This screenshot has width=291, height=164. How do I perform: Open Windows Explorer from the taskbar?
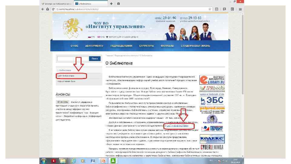click(63, 161)
